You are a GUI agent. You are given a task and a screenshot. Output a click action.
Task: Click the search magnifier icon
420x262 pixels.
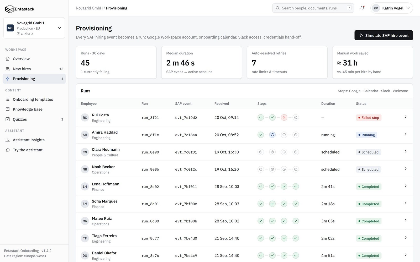coord(278,8)
